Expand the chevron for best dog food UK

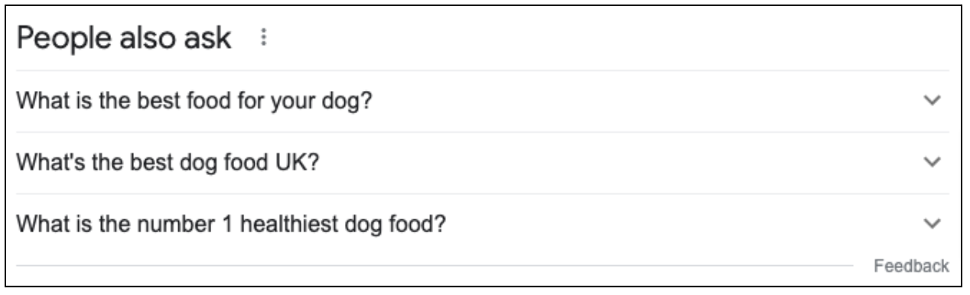pos(931,162)
